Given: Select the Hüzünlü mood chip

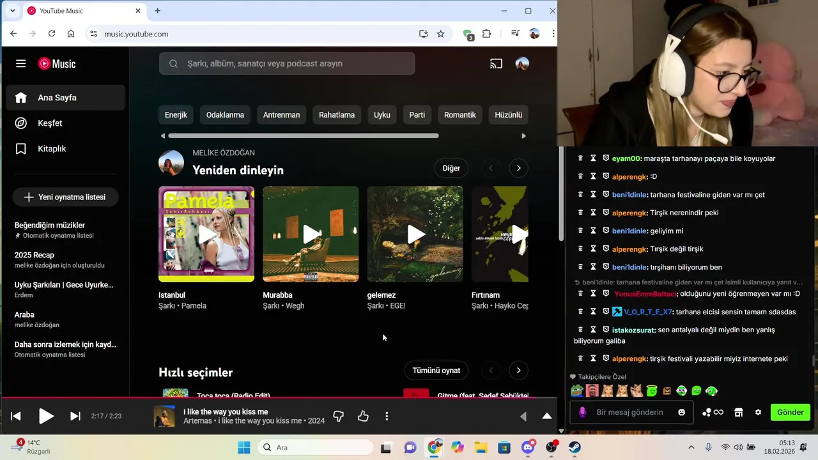Looking at the screenshot, I should 509,115.
